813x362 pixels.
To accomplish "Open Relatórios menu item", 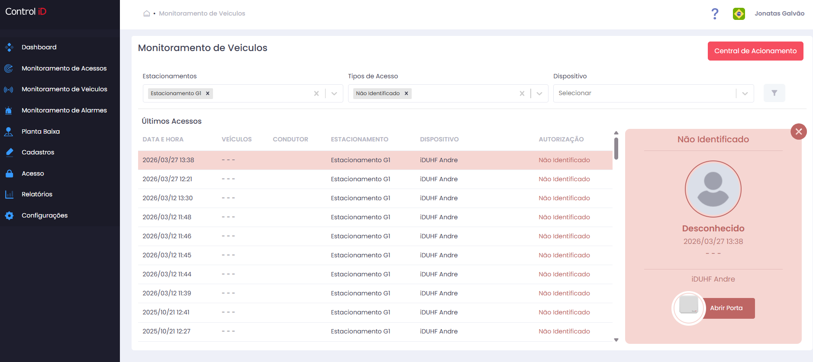I will point(37,194).
